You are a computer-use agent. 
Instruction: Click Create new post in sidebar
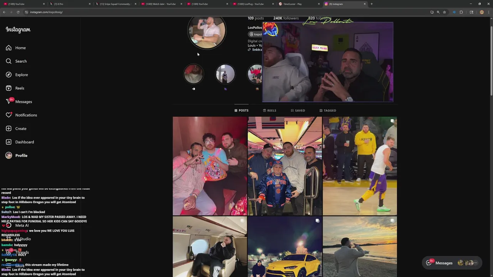(16, 128)
